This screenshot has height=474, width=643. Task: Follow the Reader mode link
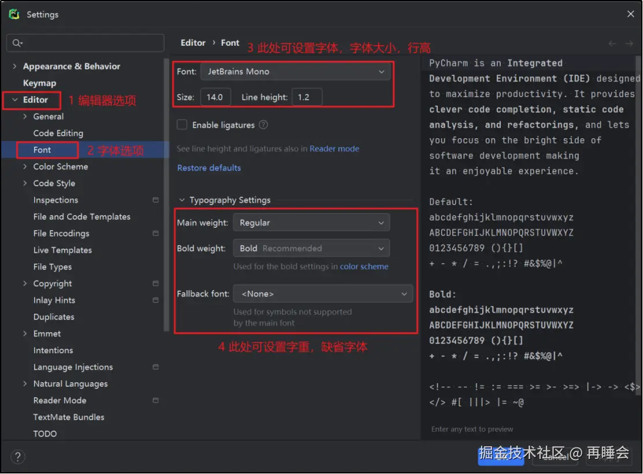[x=334, y=149]
